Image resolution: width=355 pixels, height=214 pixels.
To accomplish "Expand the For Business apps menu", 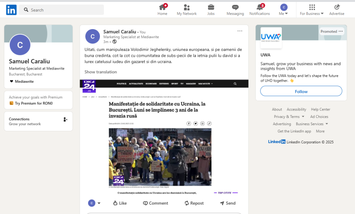I will click(312, 10).
